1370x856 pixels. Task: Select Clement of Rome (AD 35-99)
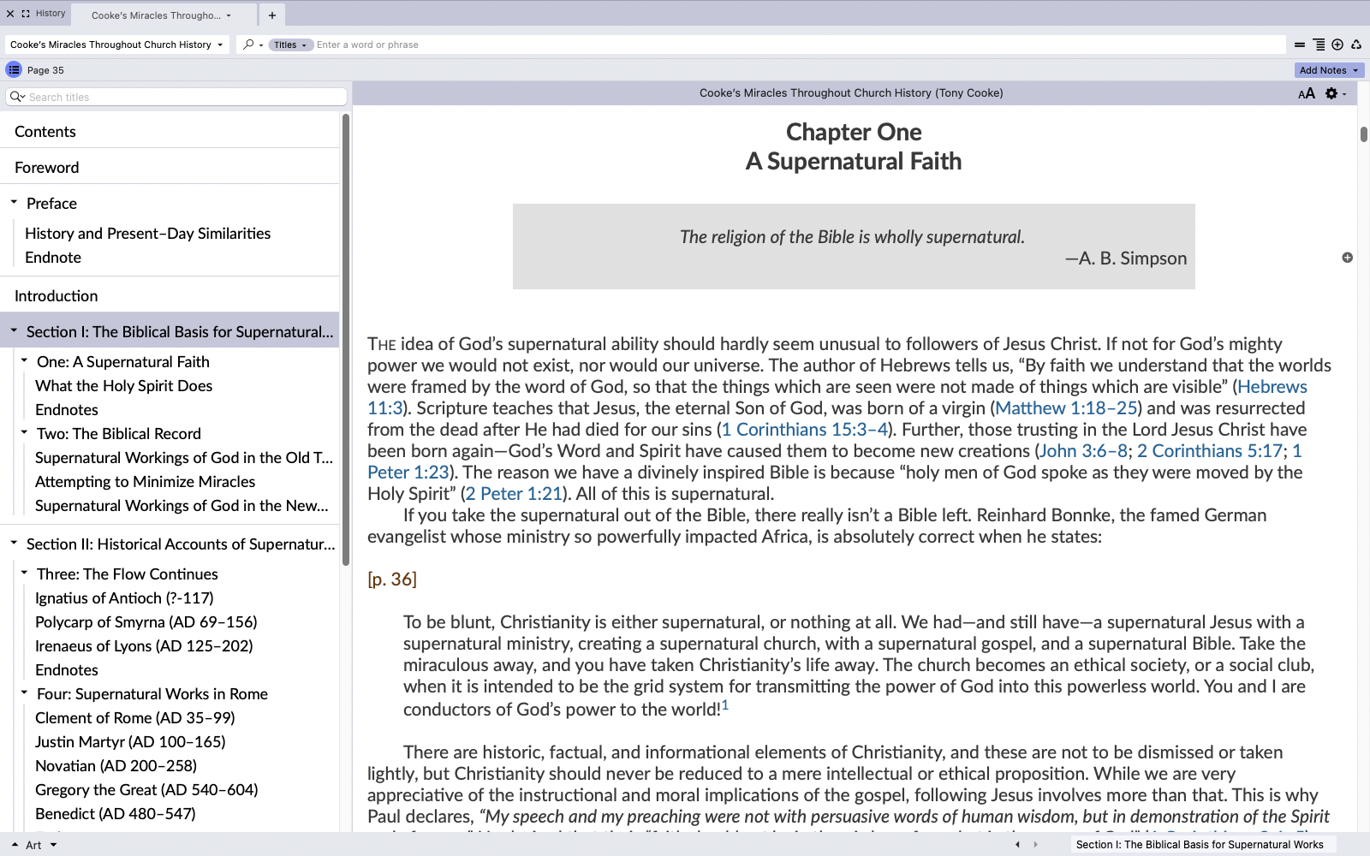tap(134, 718)
